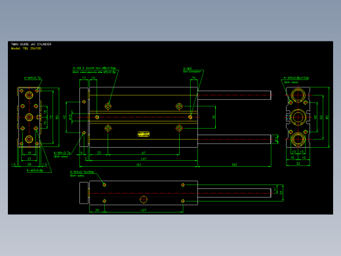This screenshot has width=341, height=256.
Task: Select the middle bore circle in right view
Action: (298, 117)
